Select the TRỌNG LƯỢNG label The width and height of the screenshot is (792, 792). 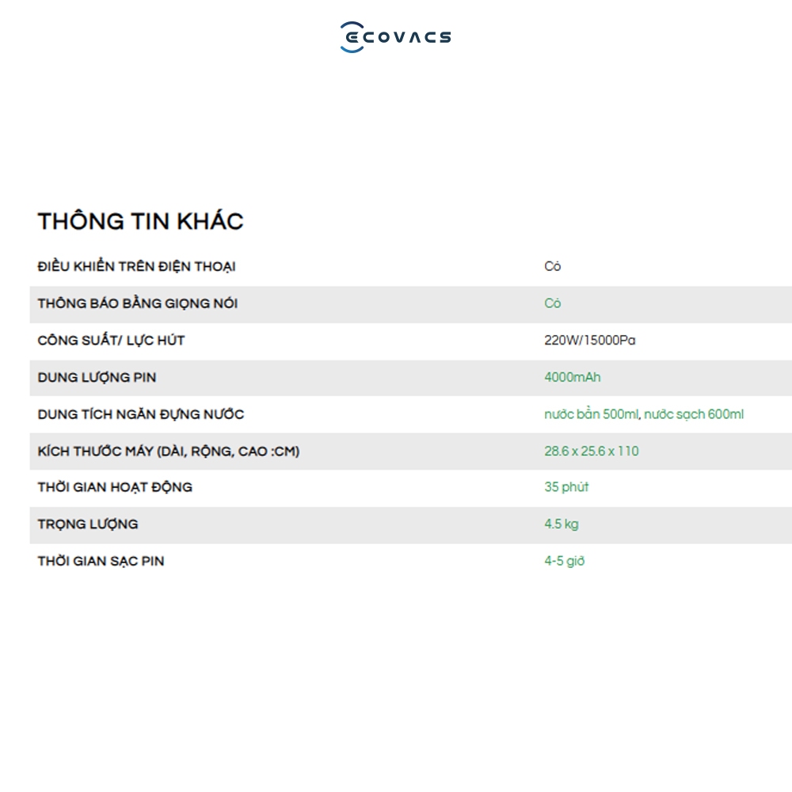88,524
